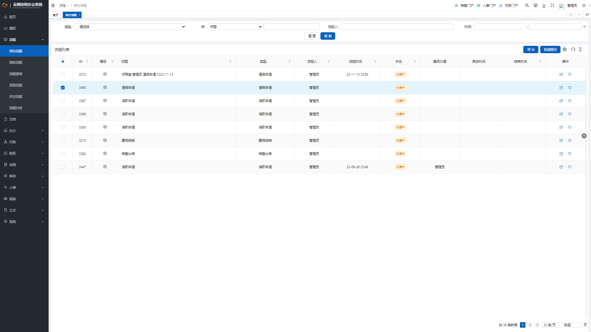This screenshot has width=591, height=332.
Task: Check the row 2447 checkbox
Action: point(63,167)
